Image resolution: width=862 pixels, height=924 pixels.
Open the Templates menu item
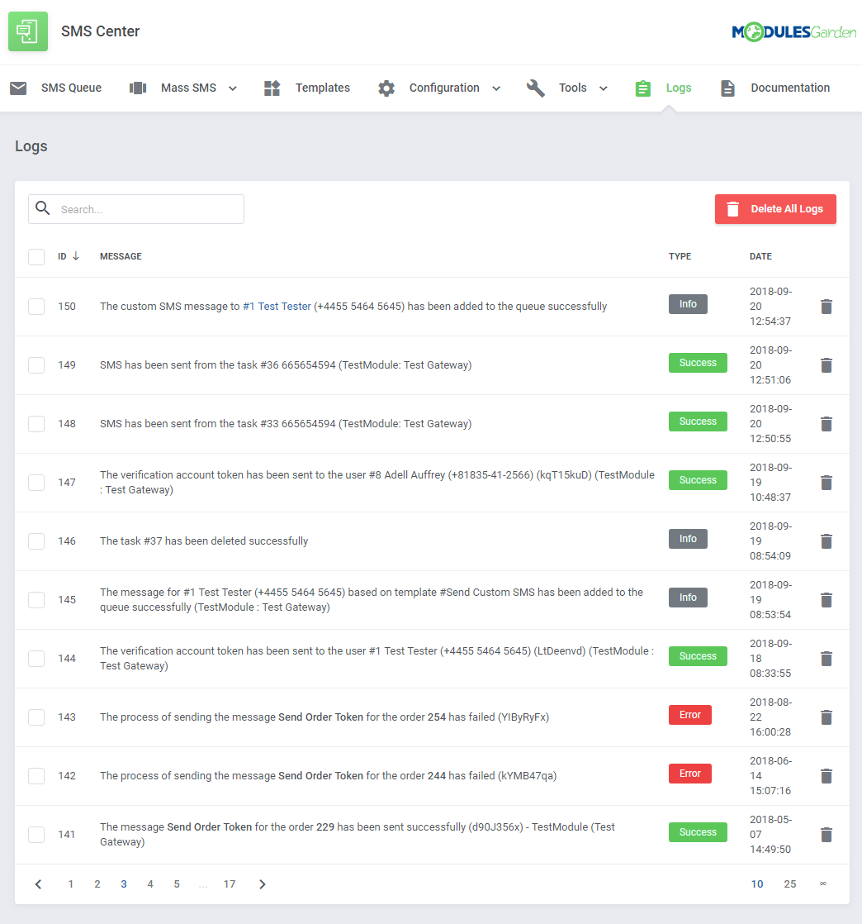coord(323,88)
